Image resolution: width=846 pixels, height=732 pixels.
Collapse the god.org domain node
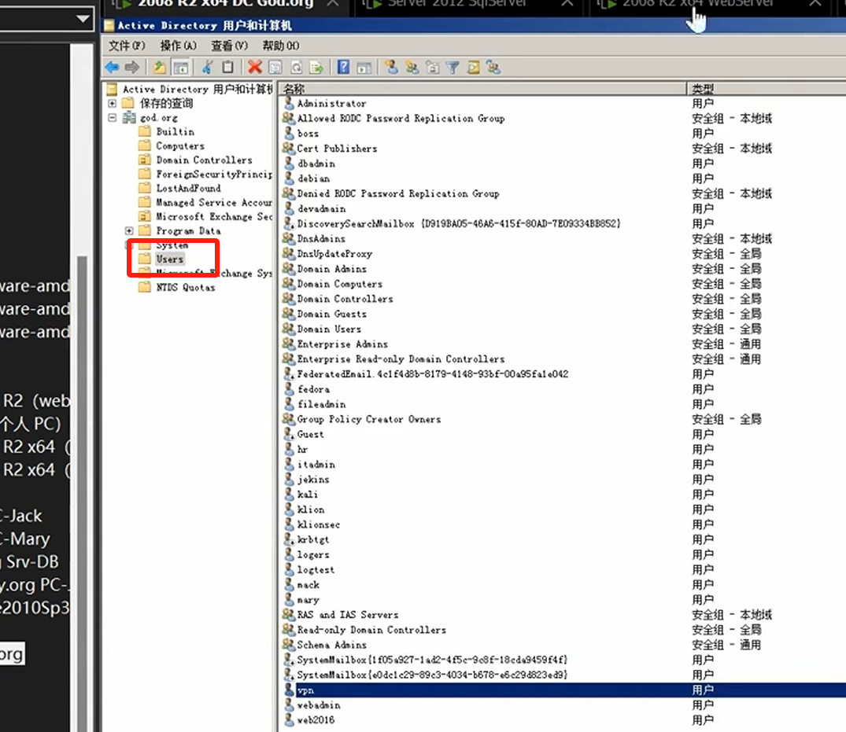pyautogui.click(x=113, y=117)
